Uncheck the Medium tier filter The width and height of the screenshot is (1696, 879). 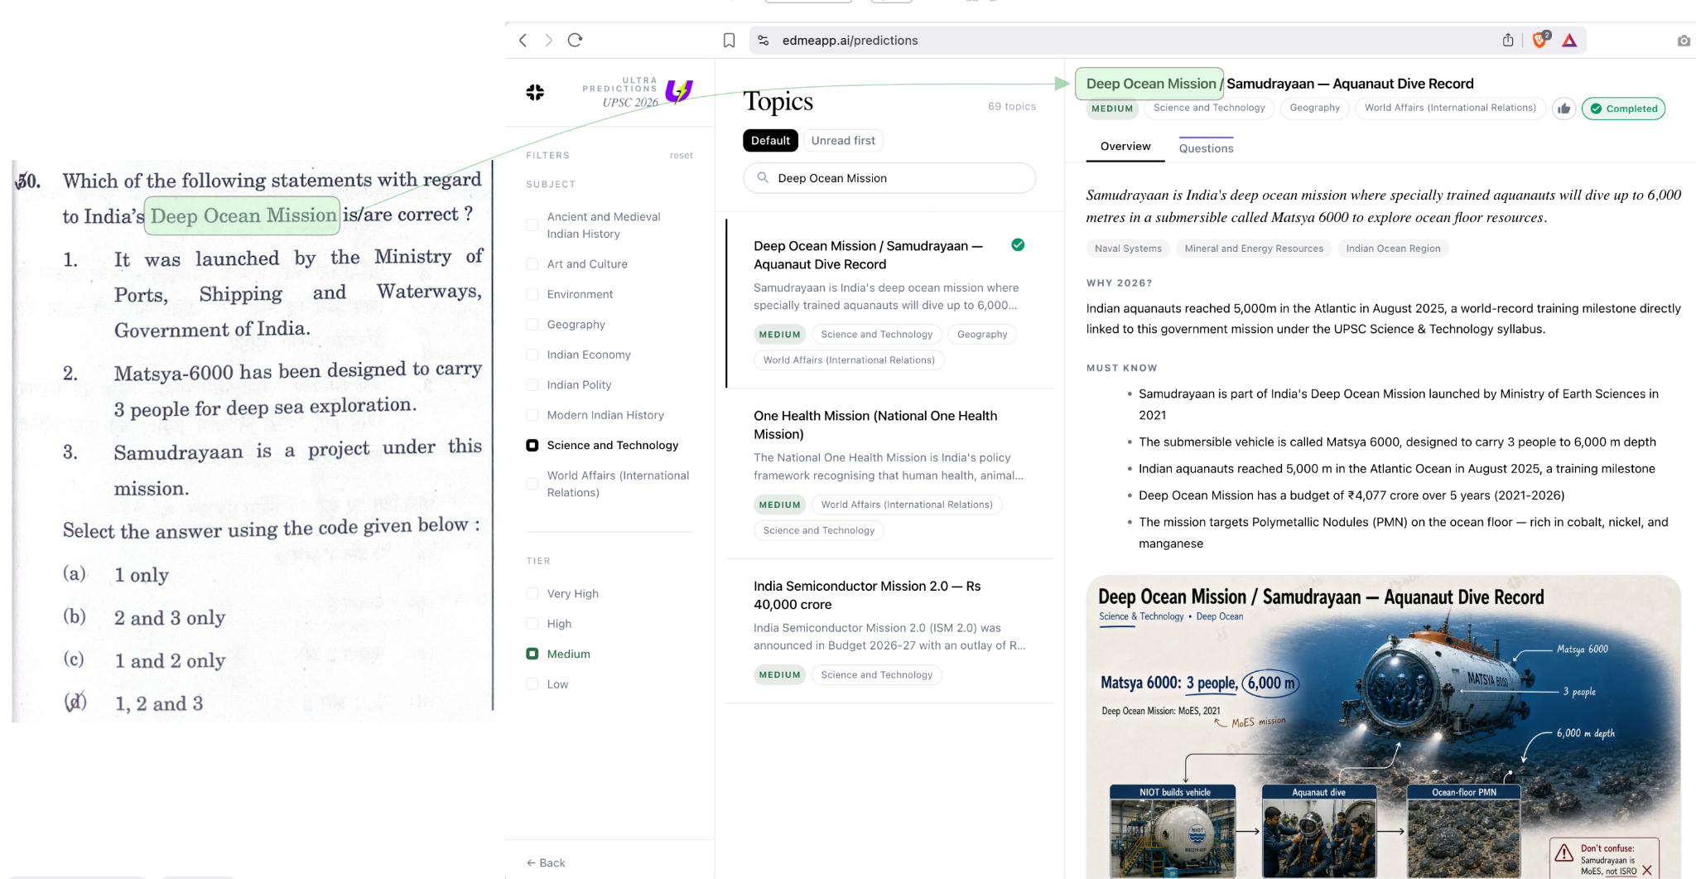[532, 654]
